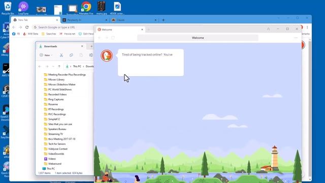
Task: Click the Rename icon in File Explorer
Action: pyautogui.click(x=91, y=55)
